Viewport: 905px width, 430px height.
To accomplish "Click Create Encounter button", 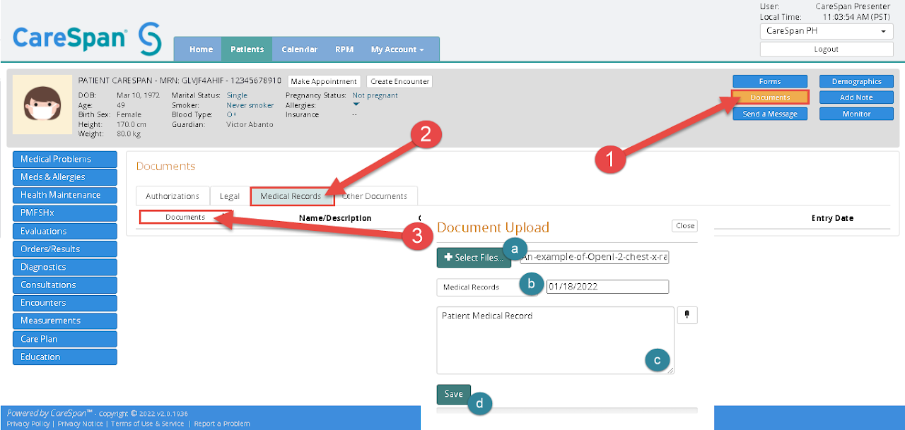I will (x=399, y=81).
